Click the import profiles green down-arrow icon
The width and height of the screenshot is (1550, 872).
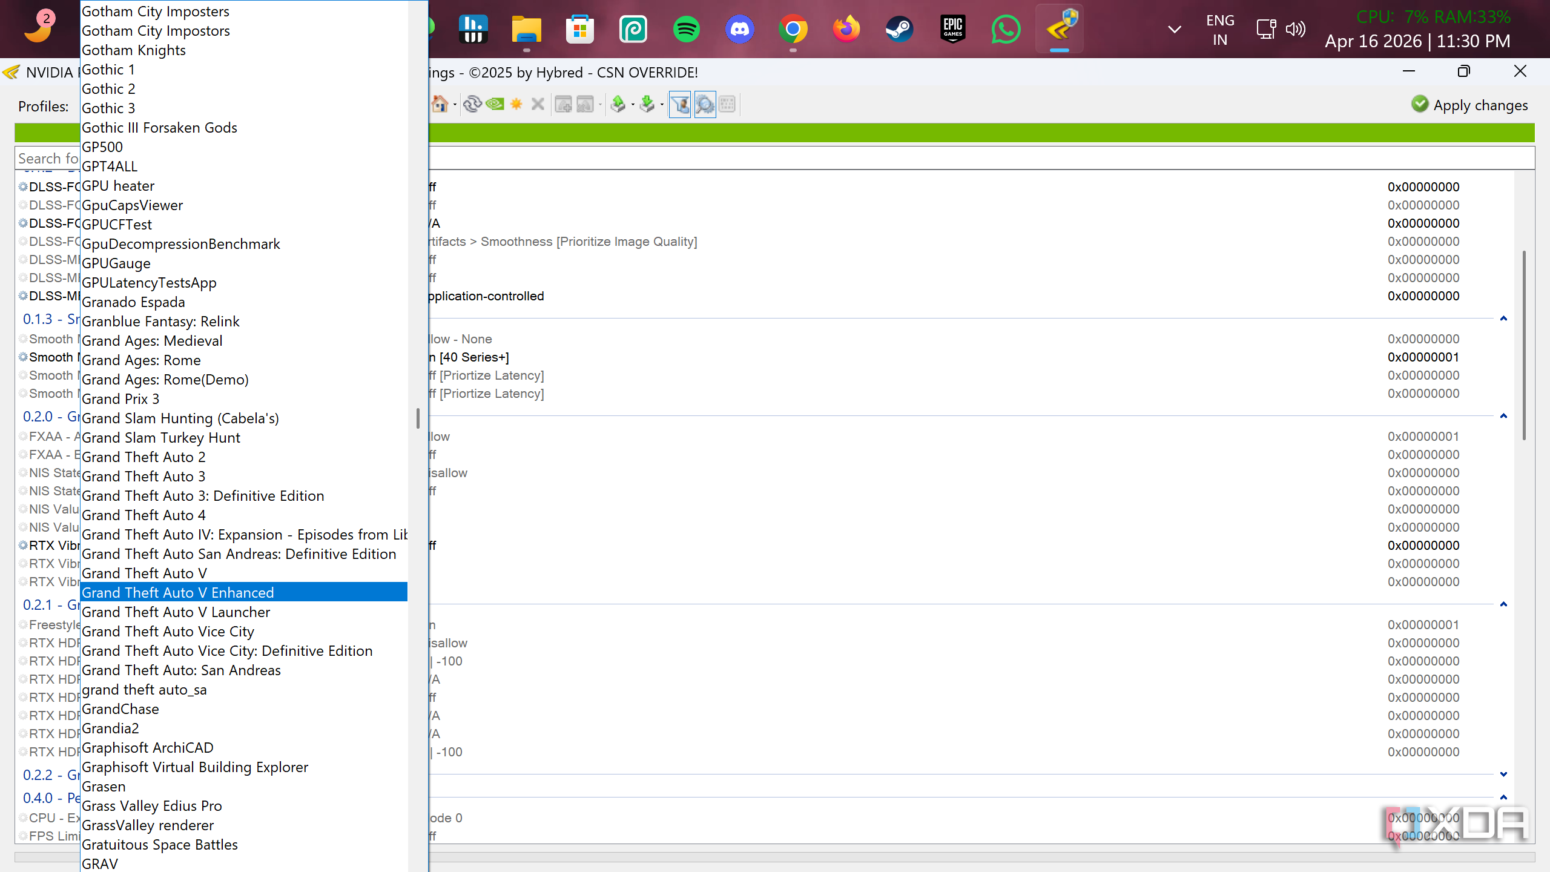[647, 104]
